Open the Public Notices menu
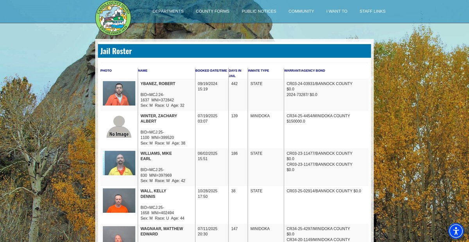This screenshot has height=242, width=469. click(x=259, y=11)
